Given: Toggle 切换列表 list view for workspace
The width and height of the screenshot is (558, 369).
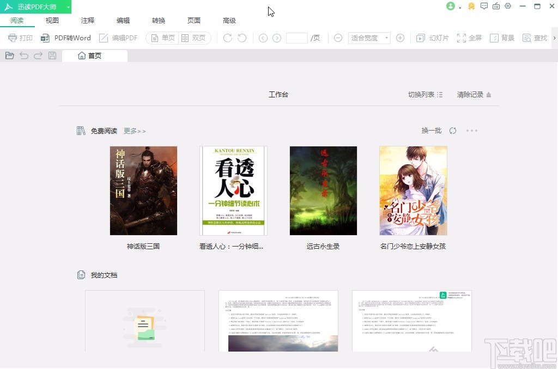Looking at the screenshot, I should 425,94.
